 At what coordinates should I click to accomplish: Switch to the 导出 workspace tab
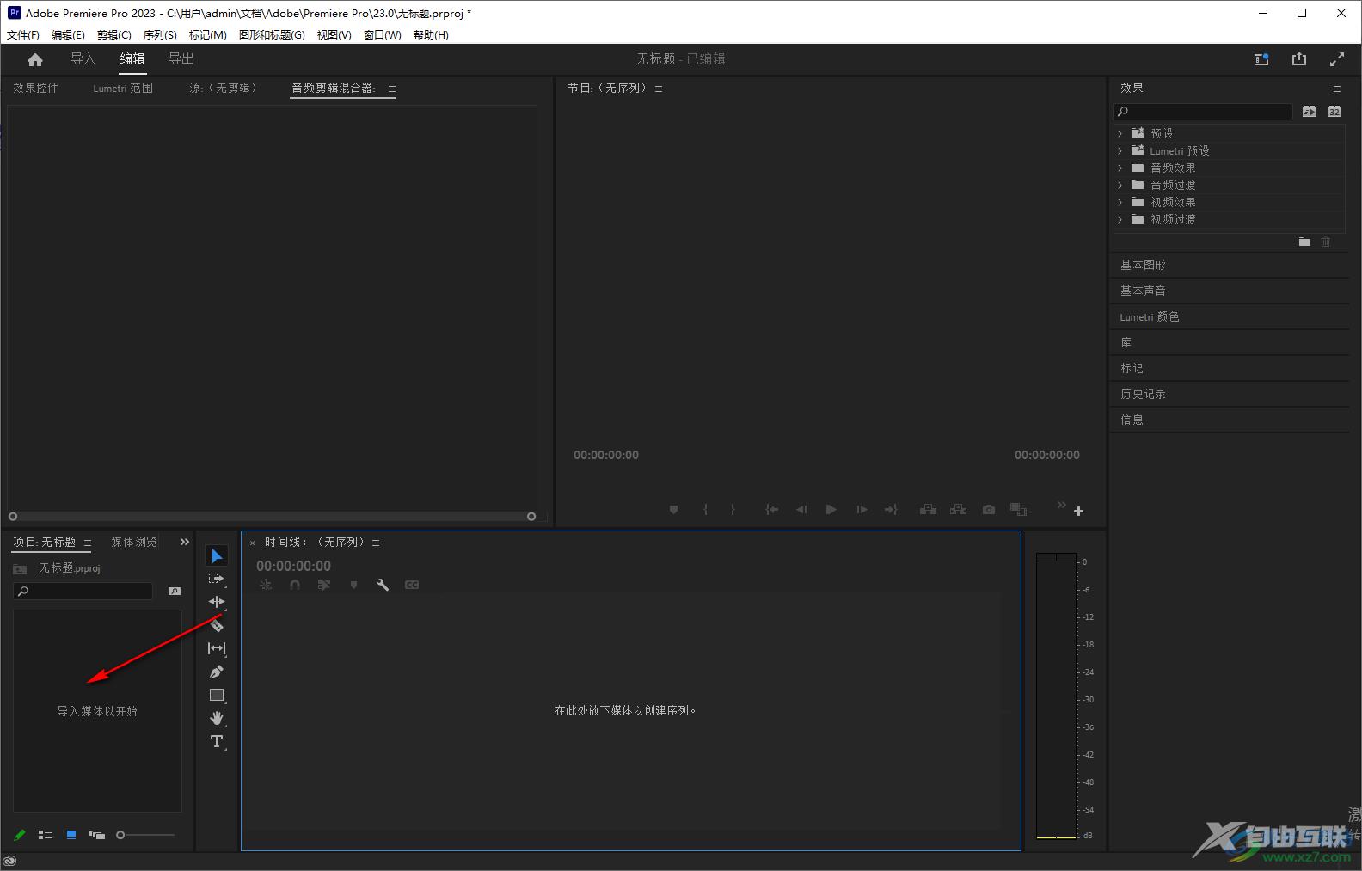(181, 58)
